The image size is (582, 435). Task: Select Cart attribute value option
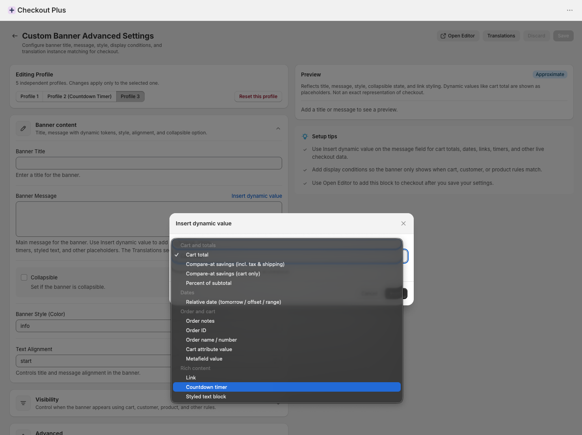click(287, 349)
